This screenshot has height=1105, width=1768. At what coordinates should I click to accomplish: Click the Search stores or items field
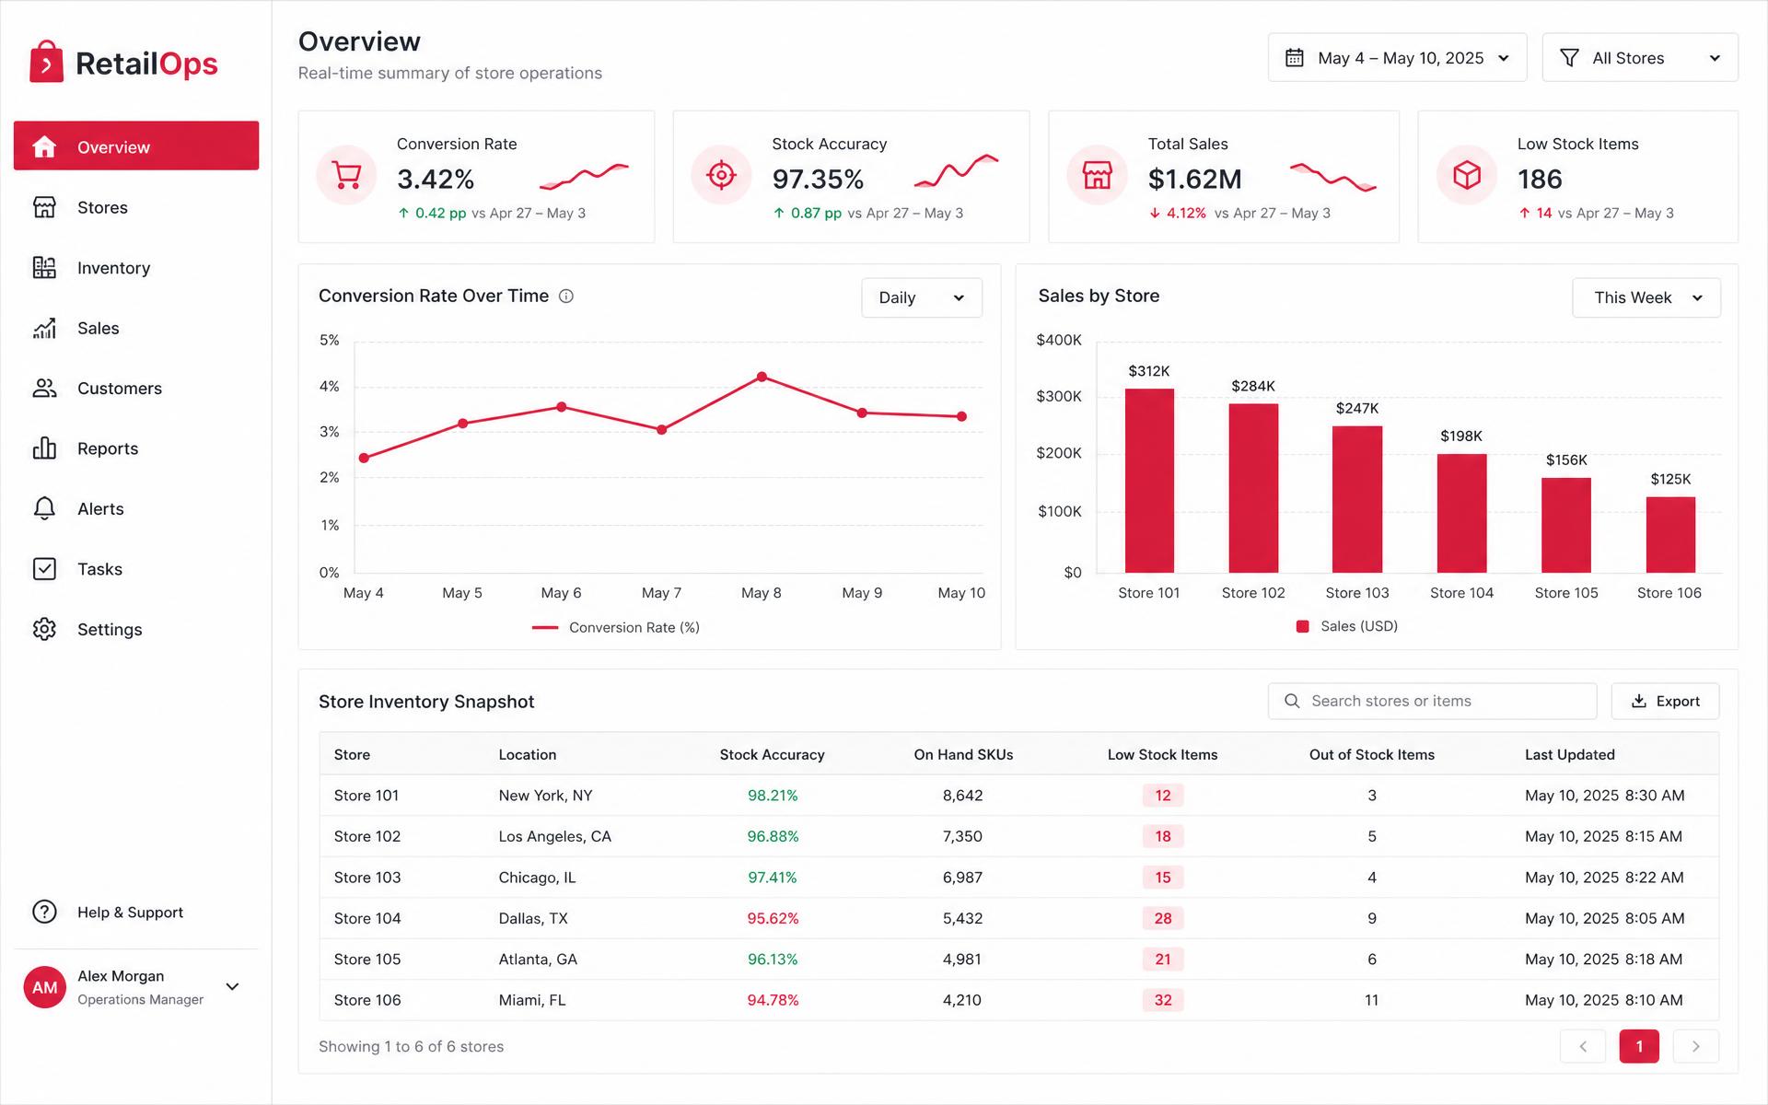1432,701
